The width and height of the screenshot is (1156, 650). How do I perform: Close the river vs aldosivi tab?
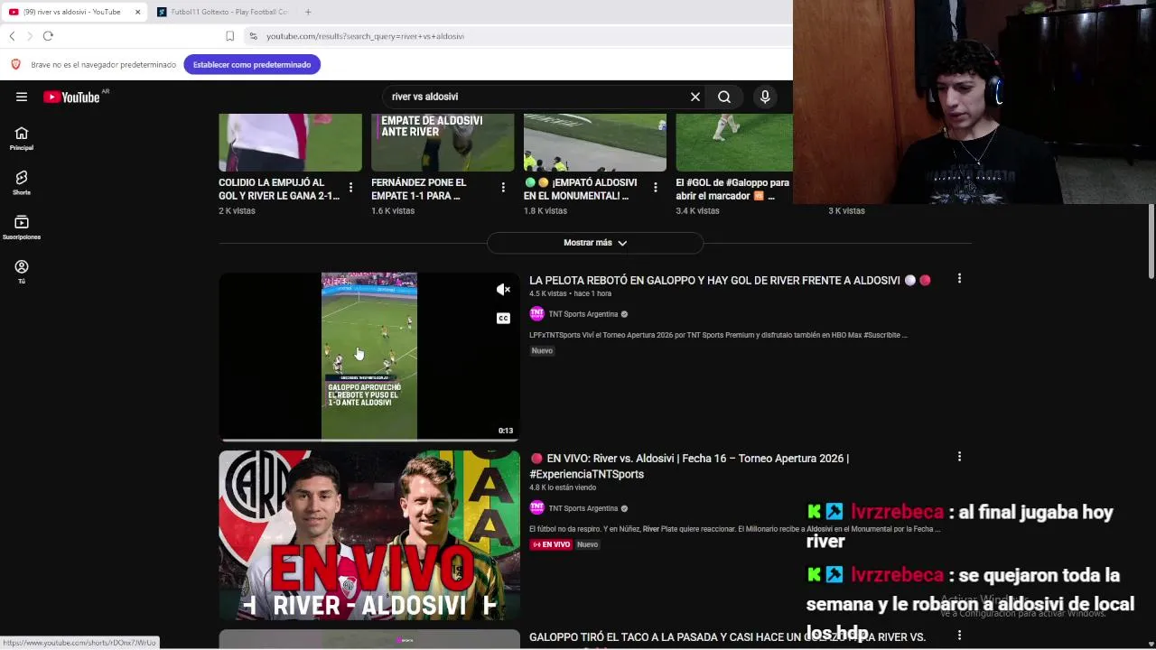point(137,12)
